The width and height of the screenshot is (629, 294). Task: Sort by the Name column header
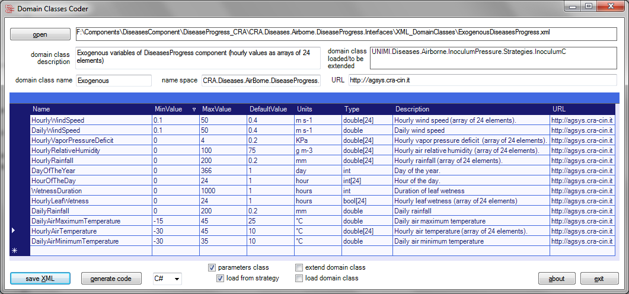coord(91,109)
